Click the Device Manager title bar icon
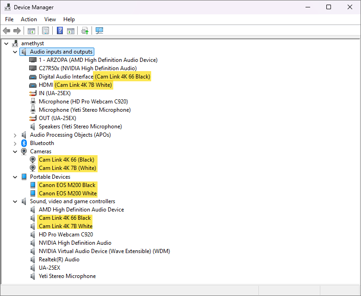 pos(7,7)
